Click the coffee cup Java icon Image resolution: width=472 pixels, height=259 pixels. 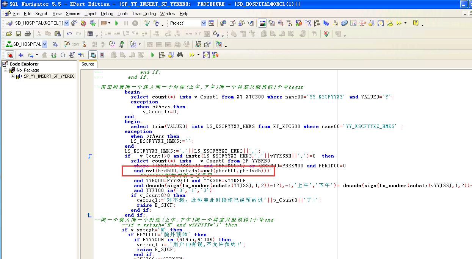point(336,23)
